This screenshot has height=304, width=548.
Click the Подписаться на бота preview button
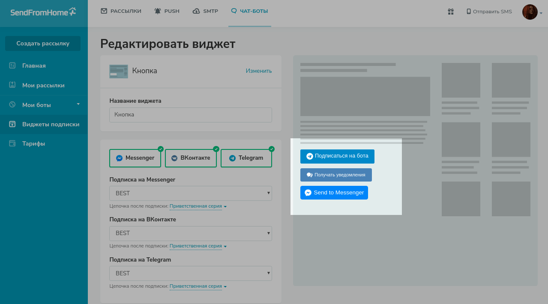[337, 156]
